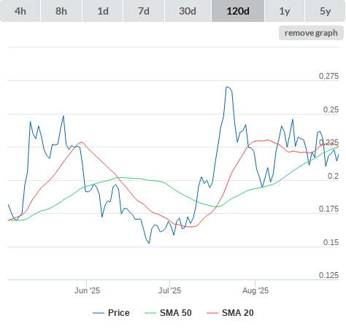Toggle SMA 50 legend entry
Screen dimensions: 346x332
point(176,313)
